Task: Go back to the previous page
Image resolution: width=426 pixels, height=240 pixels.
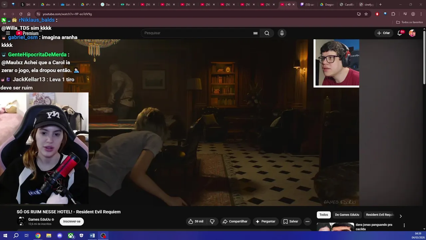Action: pos(5,14)
